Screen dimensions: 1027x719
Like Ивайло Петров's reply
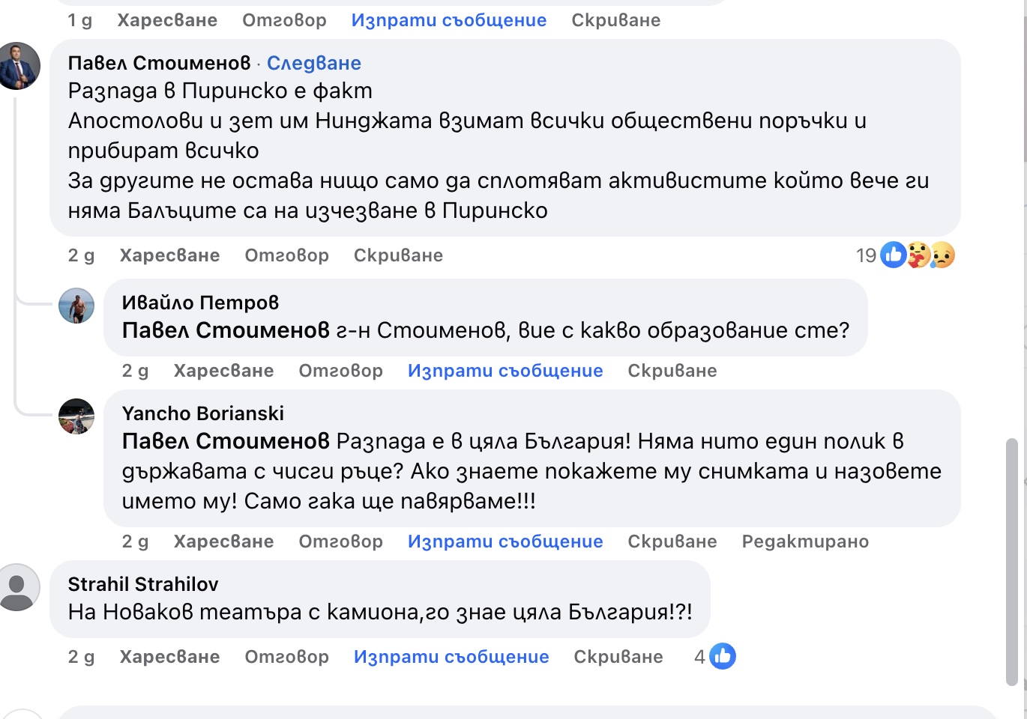pyautogui.click(x=223, y=371)
